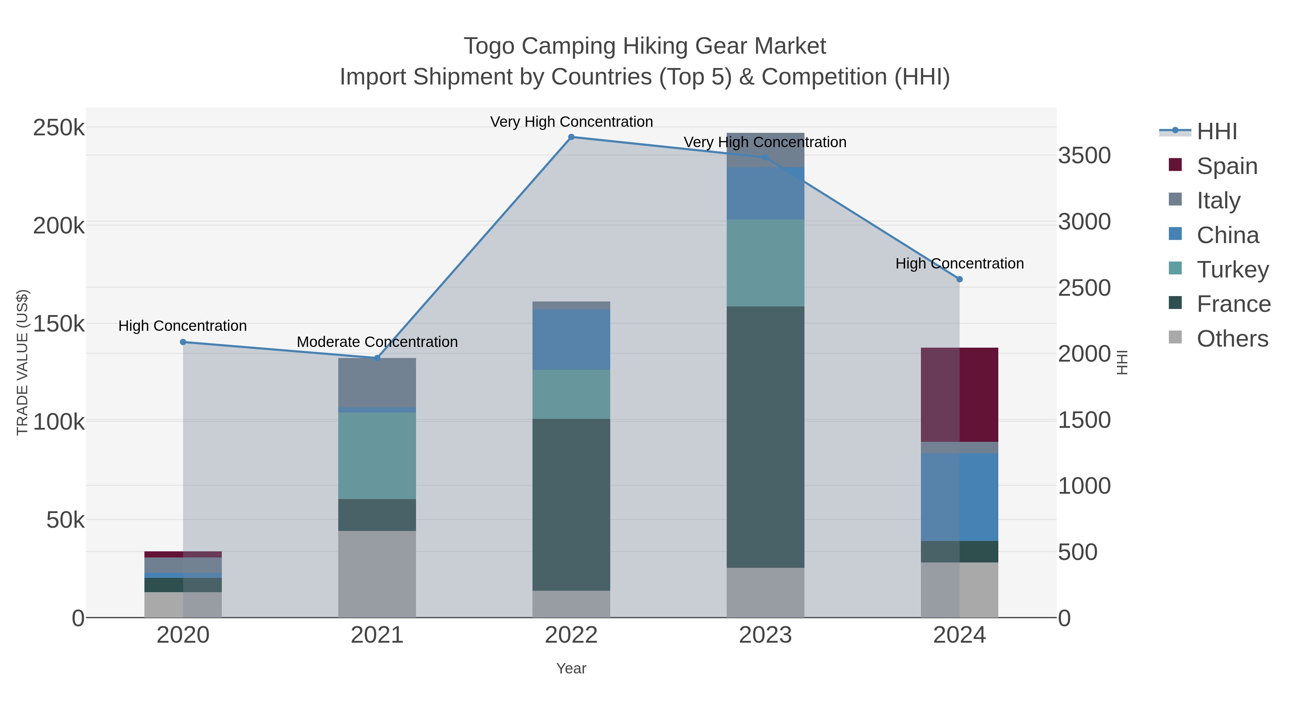Screen dimensions: 1290x725
Task: Toggle the France legend entry
Action: coord(1219,304)
